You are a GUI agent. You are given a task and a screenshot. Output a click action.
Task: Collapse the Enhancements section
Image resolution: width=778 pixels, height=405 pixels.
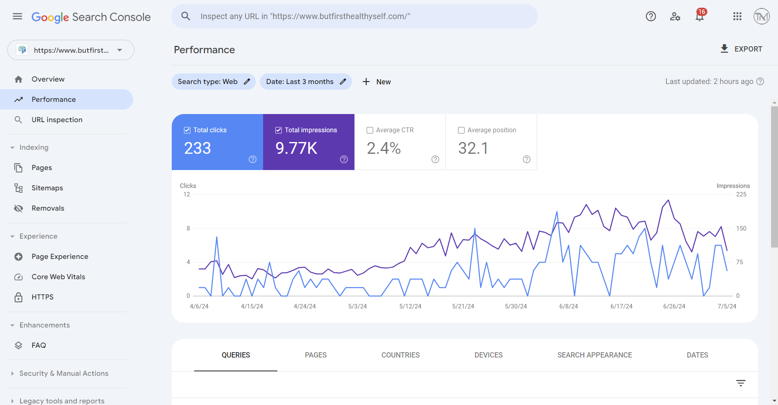pos(13,325)
